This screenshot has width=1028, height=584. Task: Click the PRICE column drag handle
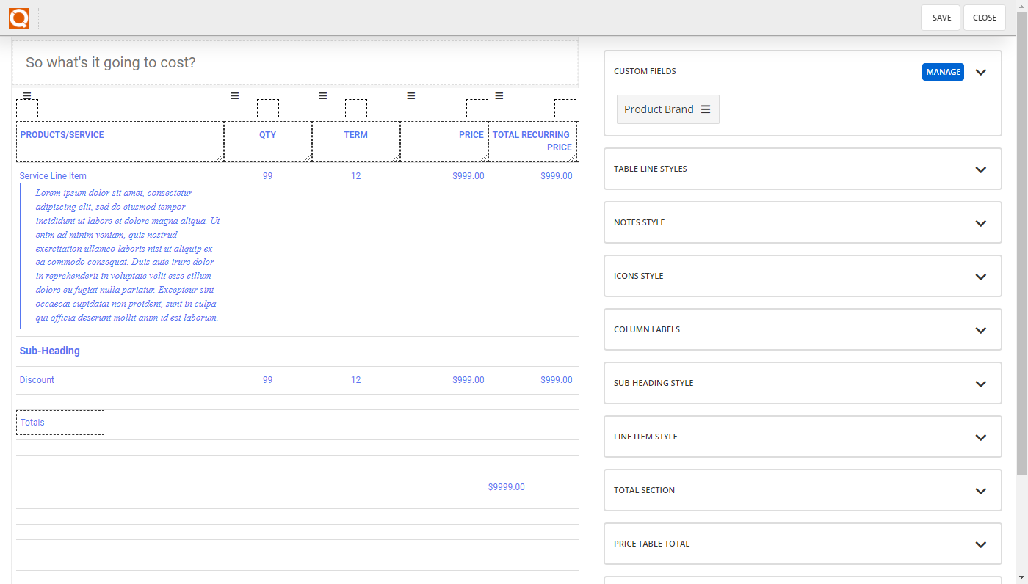coord(410,95)
